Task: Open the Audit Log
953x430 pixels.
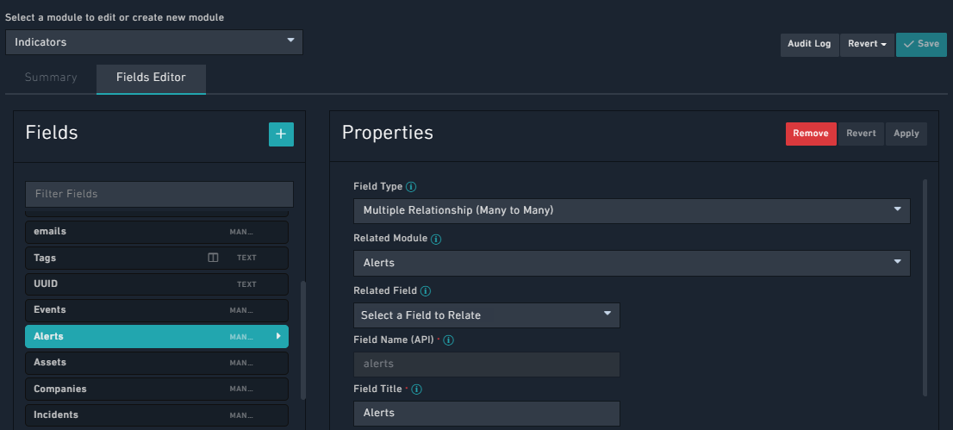Action: [809, 45]
